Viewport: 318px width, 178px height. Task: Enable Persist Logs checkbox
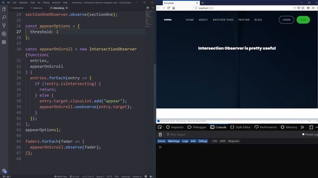click(x=303, y=134)
